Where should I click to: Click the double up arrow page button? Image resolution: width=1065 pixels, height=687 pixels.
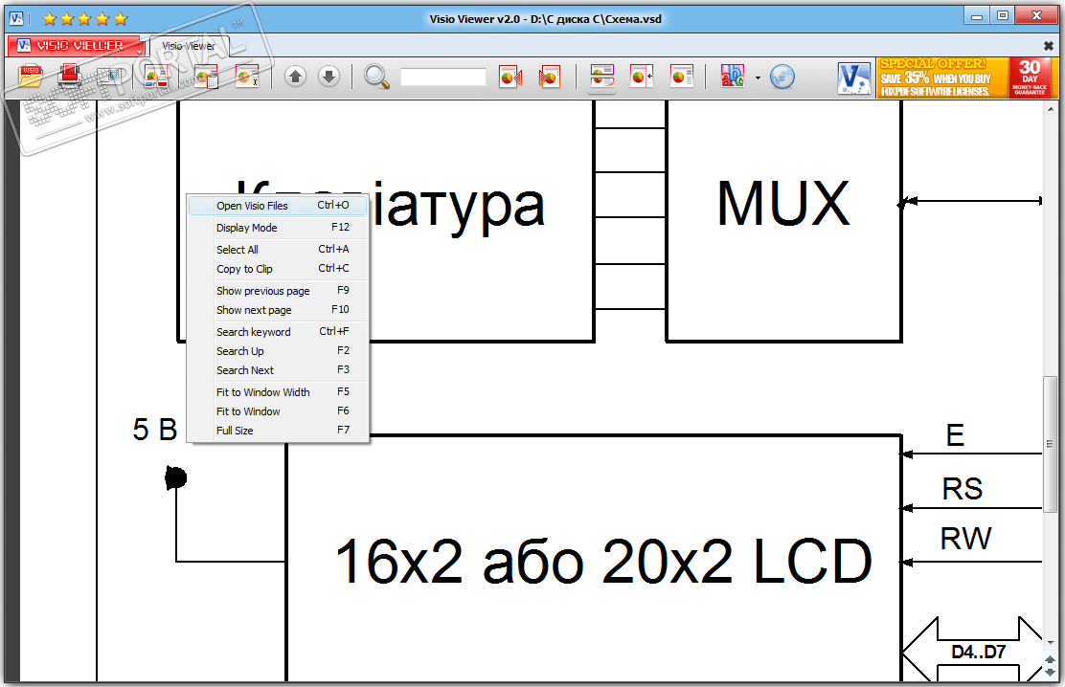[x=1050, y=659]
